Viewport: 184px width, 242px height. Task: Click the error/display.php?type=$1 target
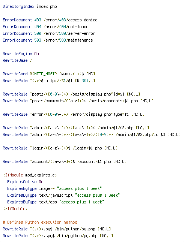pos(100,114)
